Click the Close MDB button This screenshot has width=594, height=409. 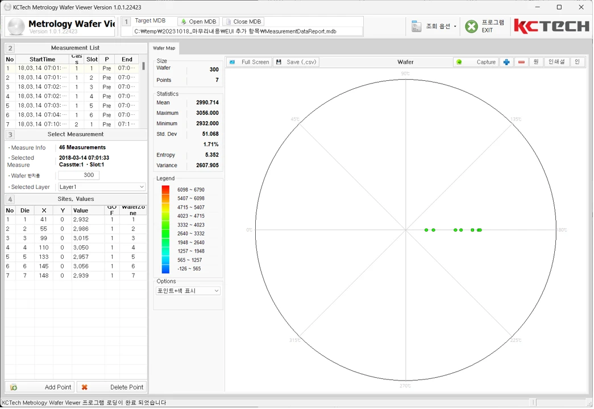243,22
